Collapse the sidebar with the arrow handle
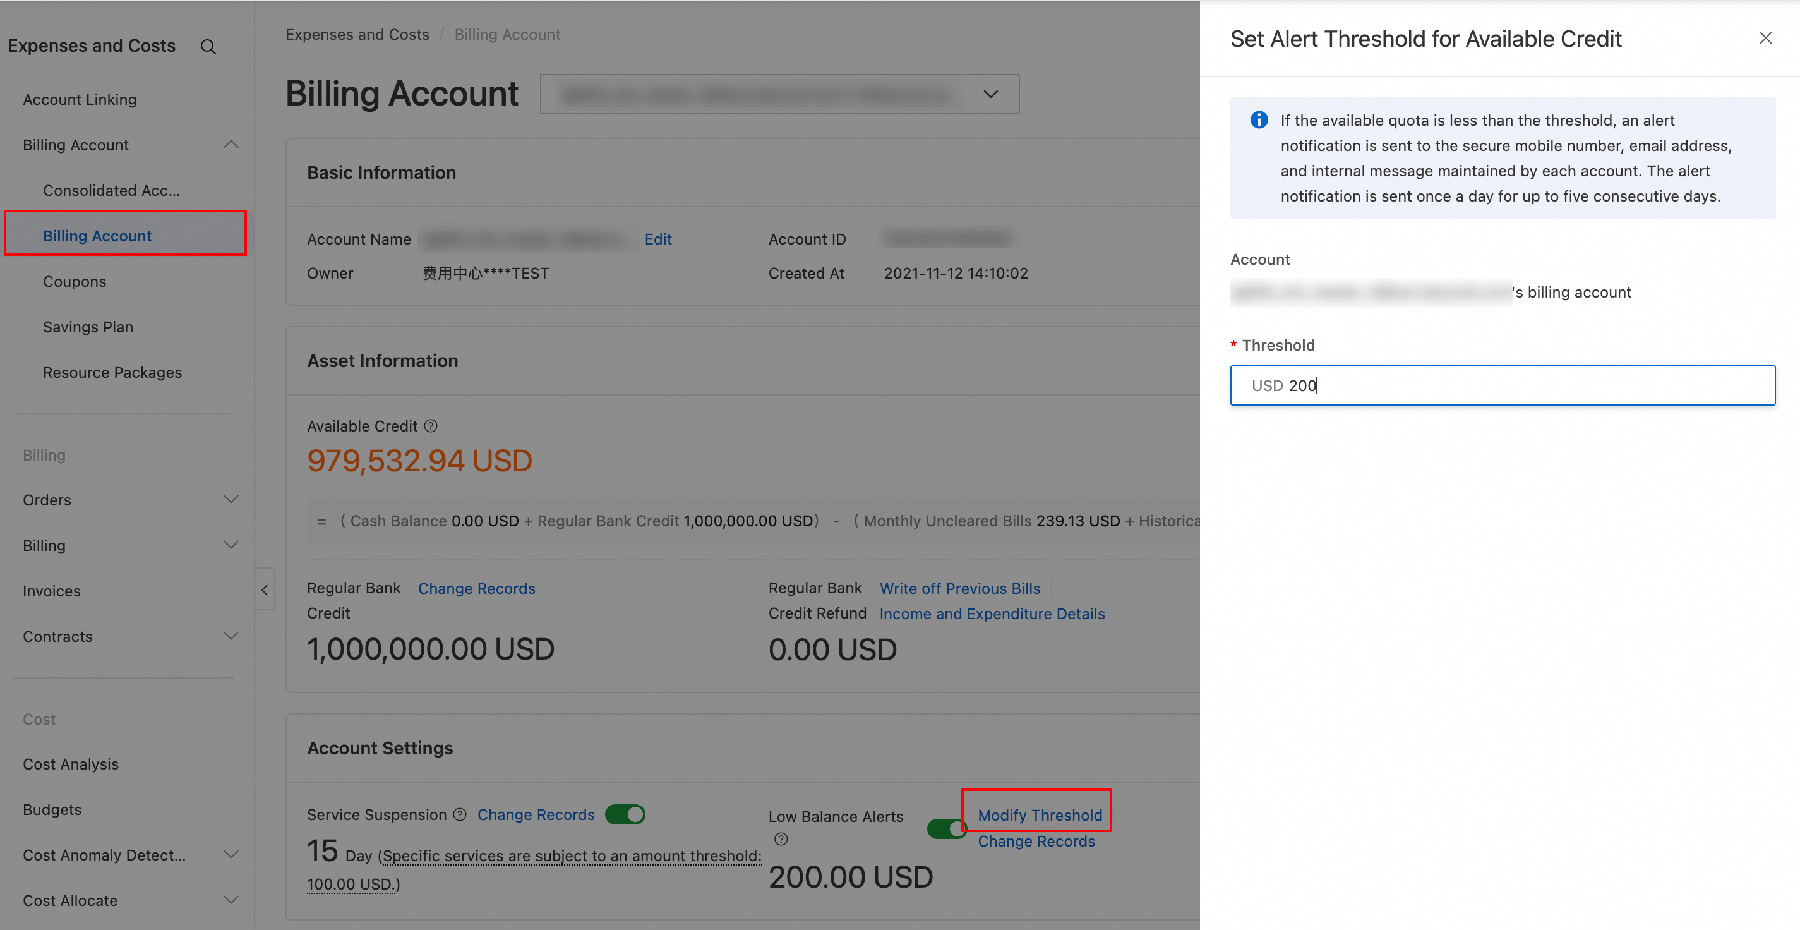Screen dimensions: 1800x930 (265, 590)
